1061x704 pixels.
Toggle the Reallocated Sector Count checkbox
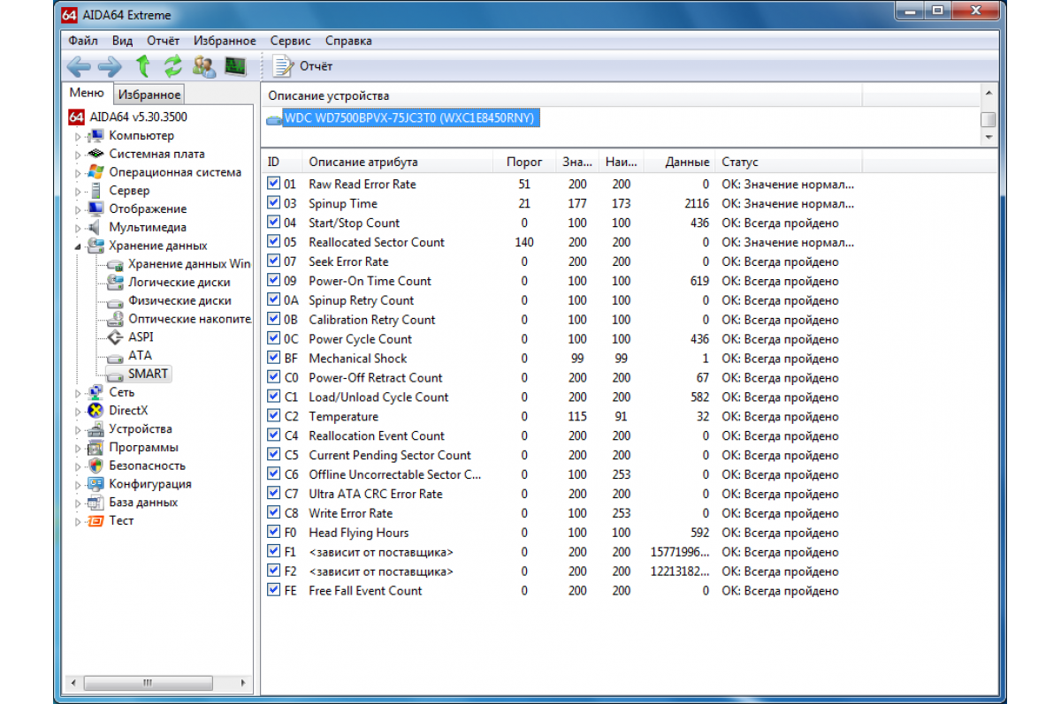274,242
